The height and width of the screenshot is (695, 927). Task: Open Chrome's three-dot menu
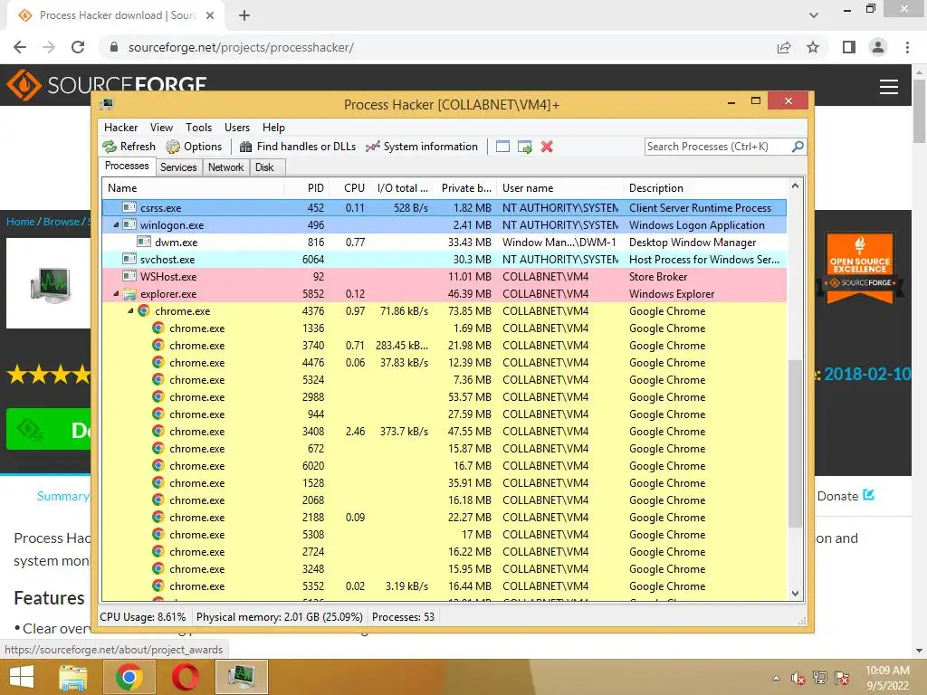tap(907, 47)
